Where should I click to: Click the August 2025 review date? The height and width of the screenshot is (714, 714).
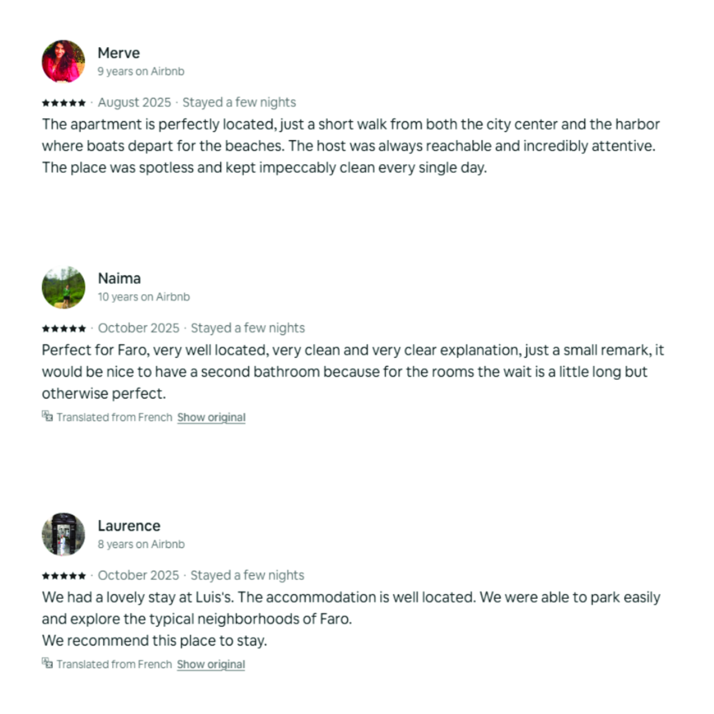(x=134, y=102)
